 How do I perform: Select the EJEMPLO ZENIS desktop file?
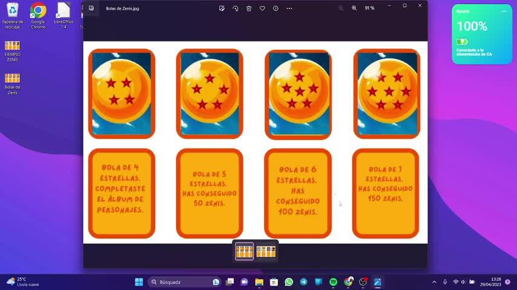tap(13, 51)
